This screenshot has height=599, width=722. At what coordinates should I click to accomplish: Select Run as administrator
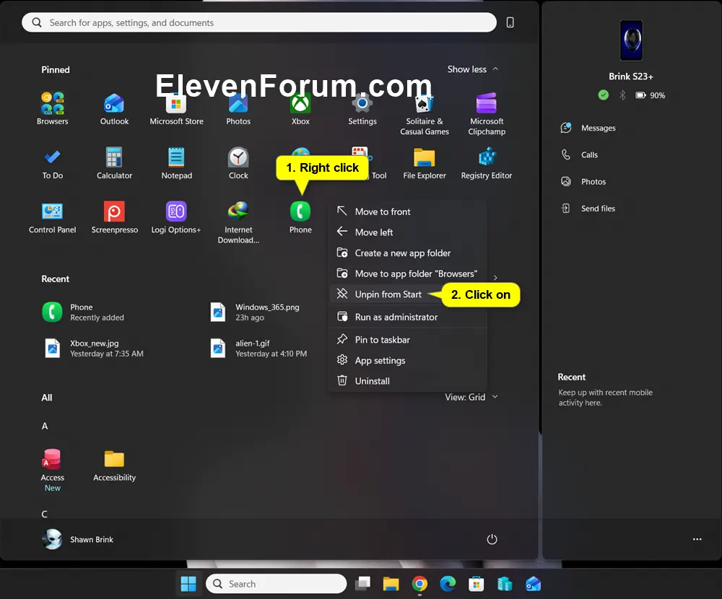[x=407, y=317]
